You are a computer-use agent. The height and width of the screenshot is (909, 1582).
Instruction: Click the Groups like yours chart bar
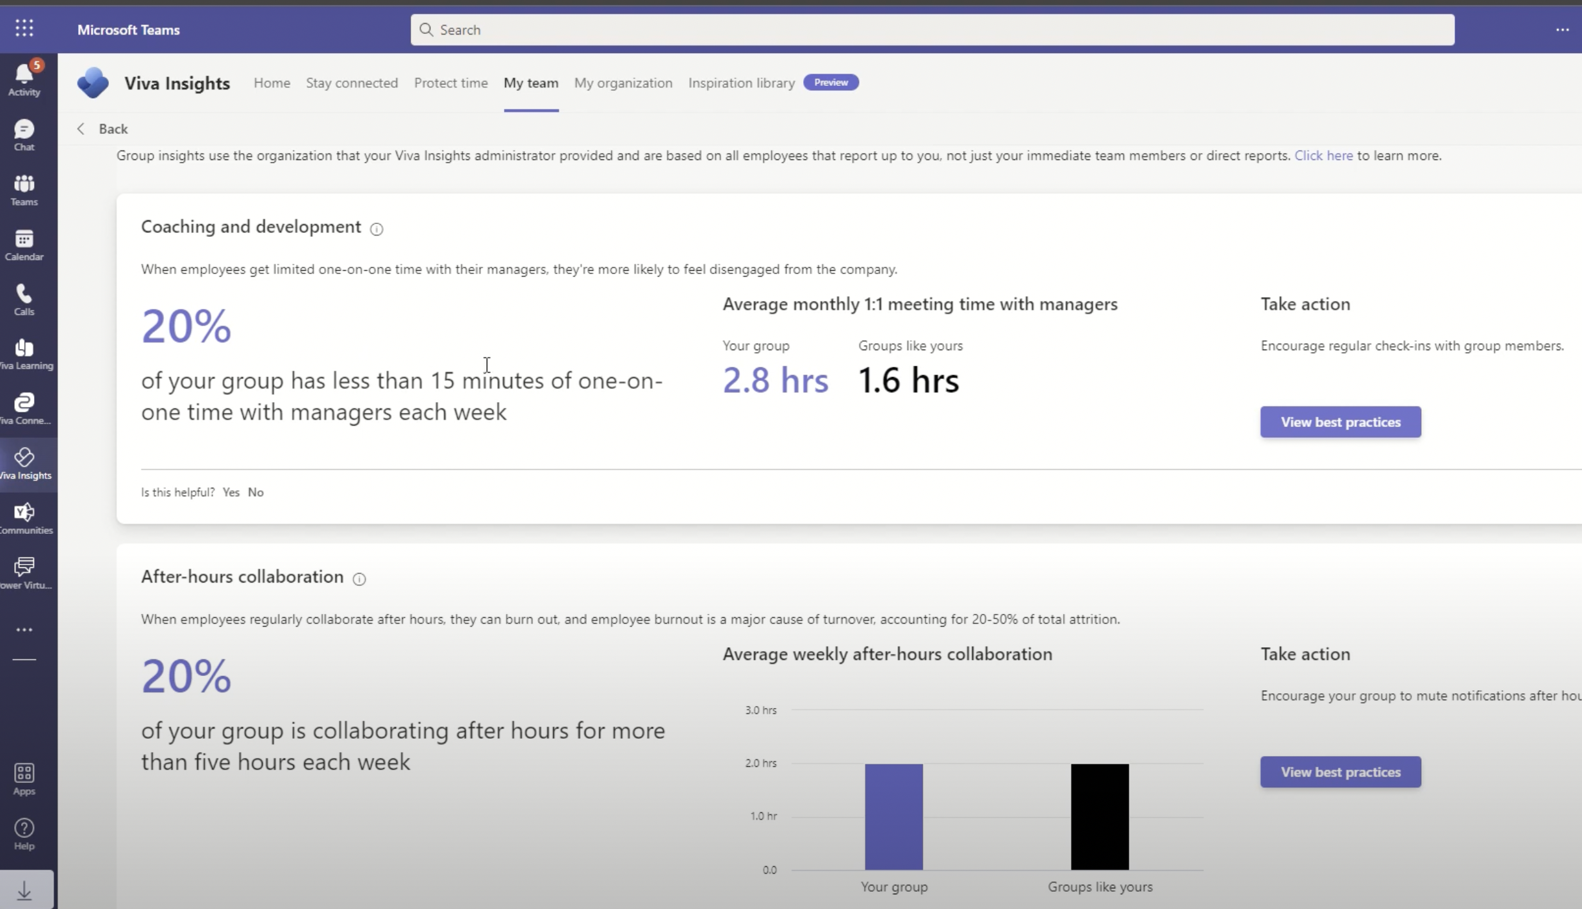point(1100,817)
